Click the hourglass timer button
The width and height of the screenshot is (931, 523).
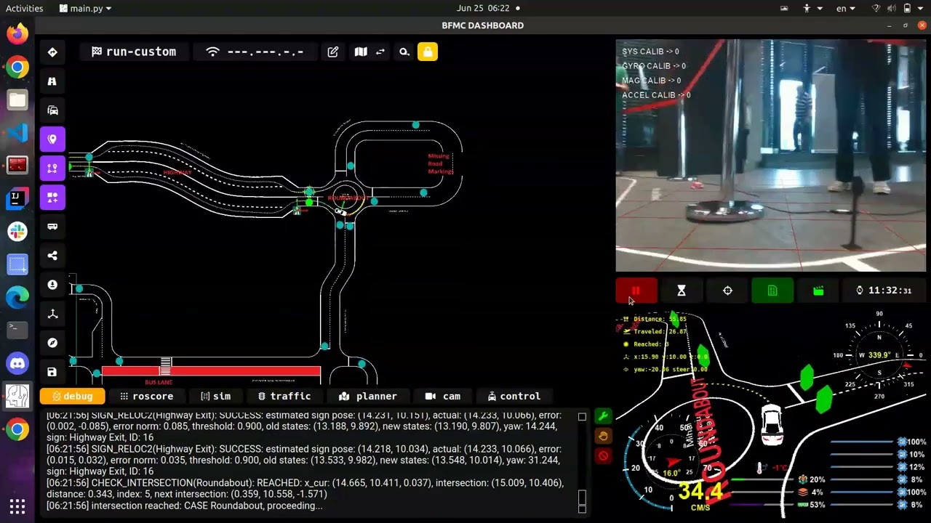coord(682,291)
